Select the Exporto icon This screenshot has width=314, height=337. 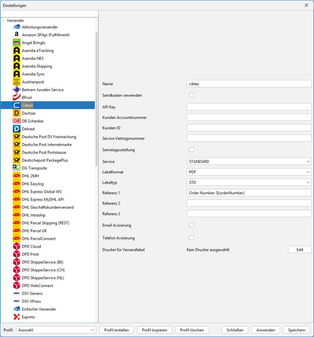pos(16,317)
